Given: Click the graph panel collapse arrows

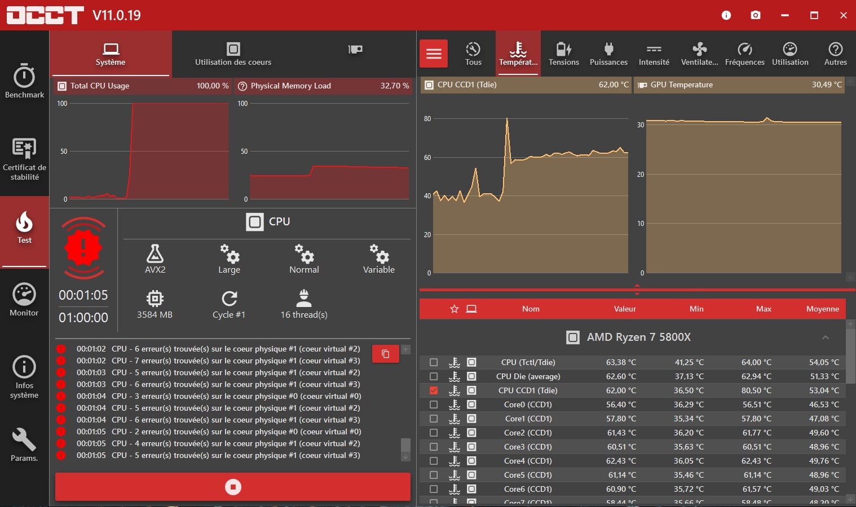Looking at the screenshot, I should click(637, 290).
